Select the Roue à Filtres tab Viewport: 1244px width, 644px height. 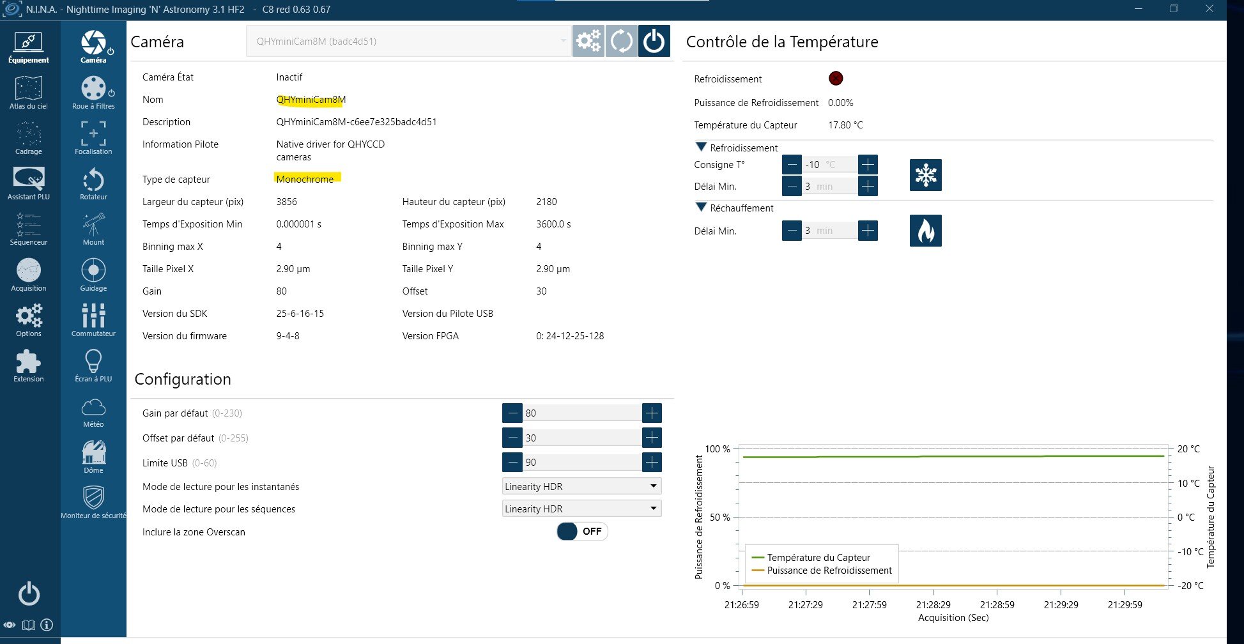point(93,93)
